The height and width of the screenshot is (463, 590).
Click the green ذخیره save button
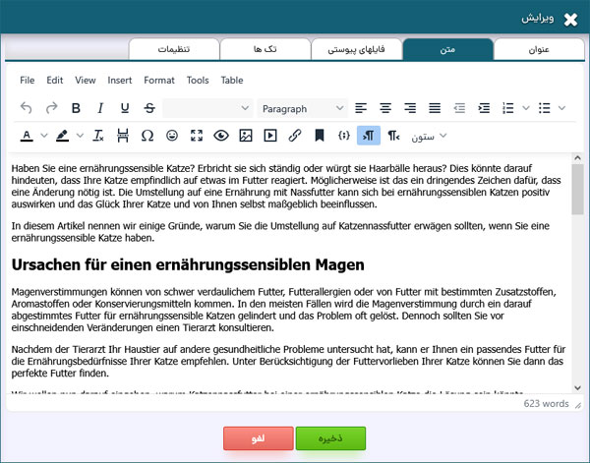[x=330, y=438]
